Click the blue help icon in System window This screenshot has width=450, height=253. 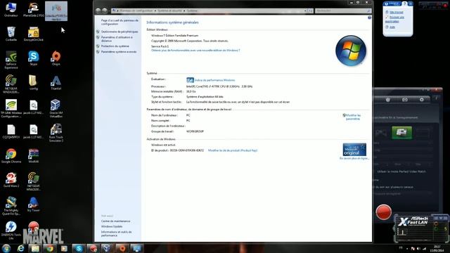(369, 18)
